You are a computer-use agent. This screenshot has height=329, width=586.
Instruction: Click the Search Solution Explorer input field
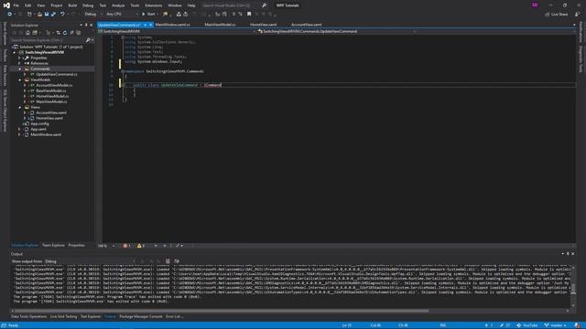pyautogui.click(x=48, y=40)
